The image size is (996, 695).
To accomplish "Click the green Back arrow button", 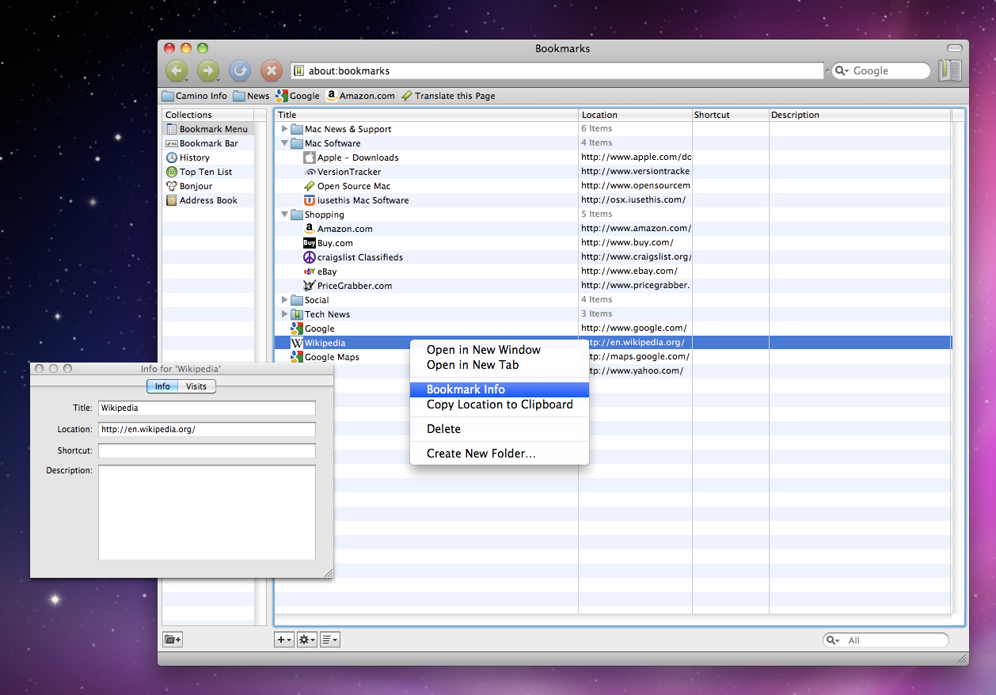I will 177,71.
